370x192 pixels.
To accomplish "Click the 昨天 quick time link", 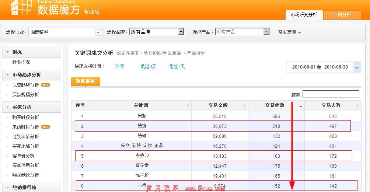I will pyautogui.click(x=120, y=66).
